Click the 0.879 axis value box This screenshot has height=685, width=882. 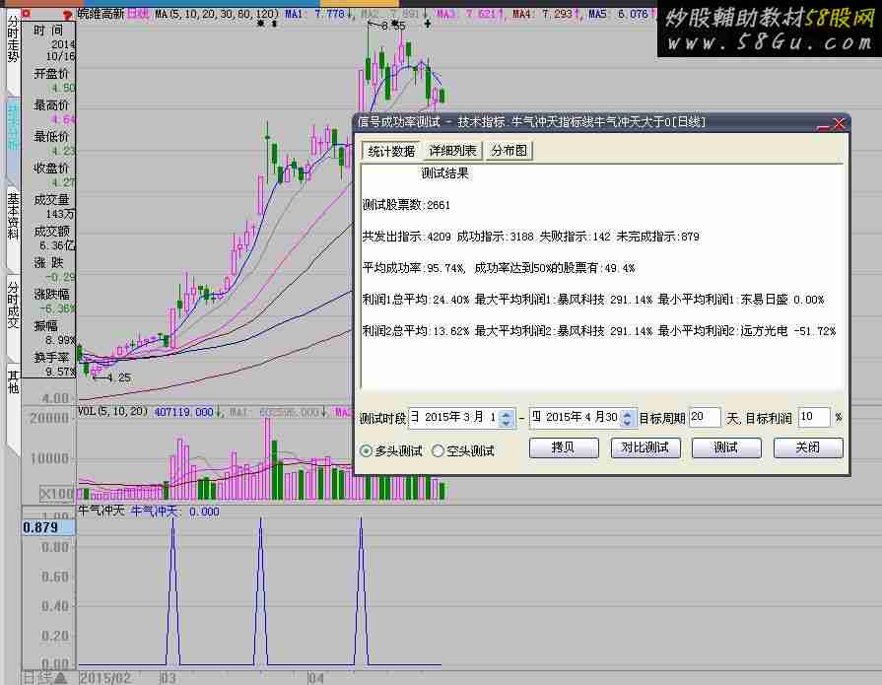click(48, 527)
